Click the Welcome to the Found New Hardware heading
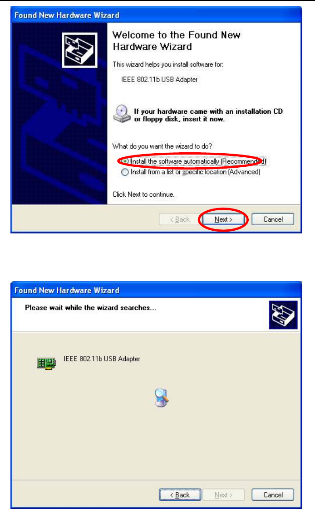The height and width of the screenshot is (509, 315). [177, 41]
